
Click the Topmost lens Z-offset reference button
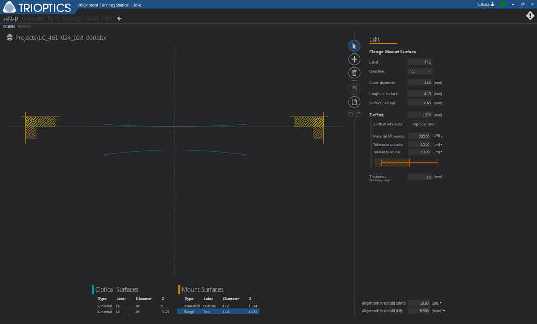[x=423, y=124]
